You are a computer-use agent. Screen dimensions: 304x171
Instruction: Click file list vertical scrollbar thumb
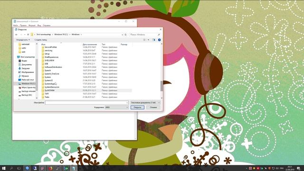(161, 86)
